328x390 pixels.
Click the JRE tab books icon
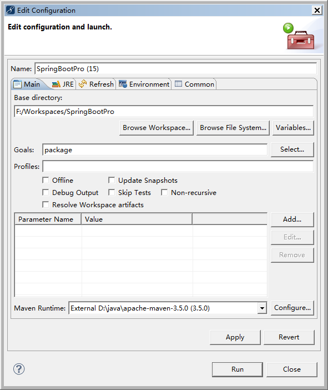pyautogui.click(x=56, y=84)
